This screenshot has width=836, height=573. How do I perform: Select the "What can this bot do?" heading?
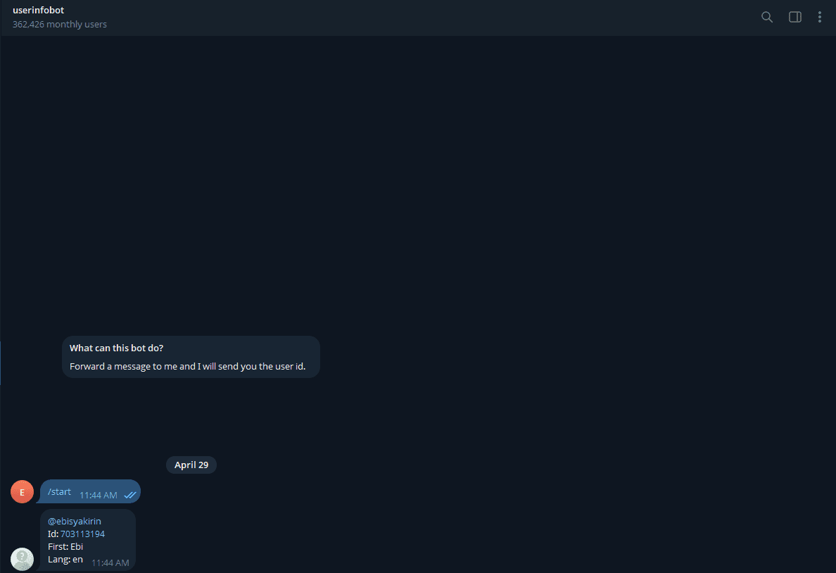(x=116, y=348)
